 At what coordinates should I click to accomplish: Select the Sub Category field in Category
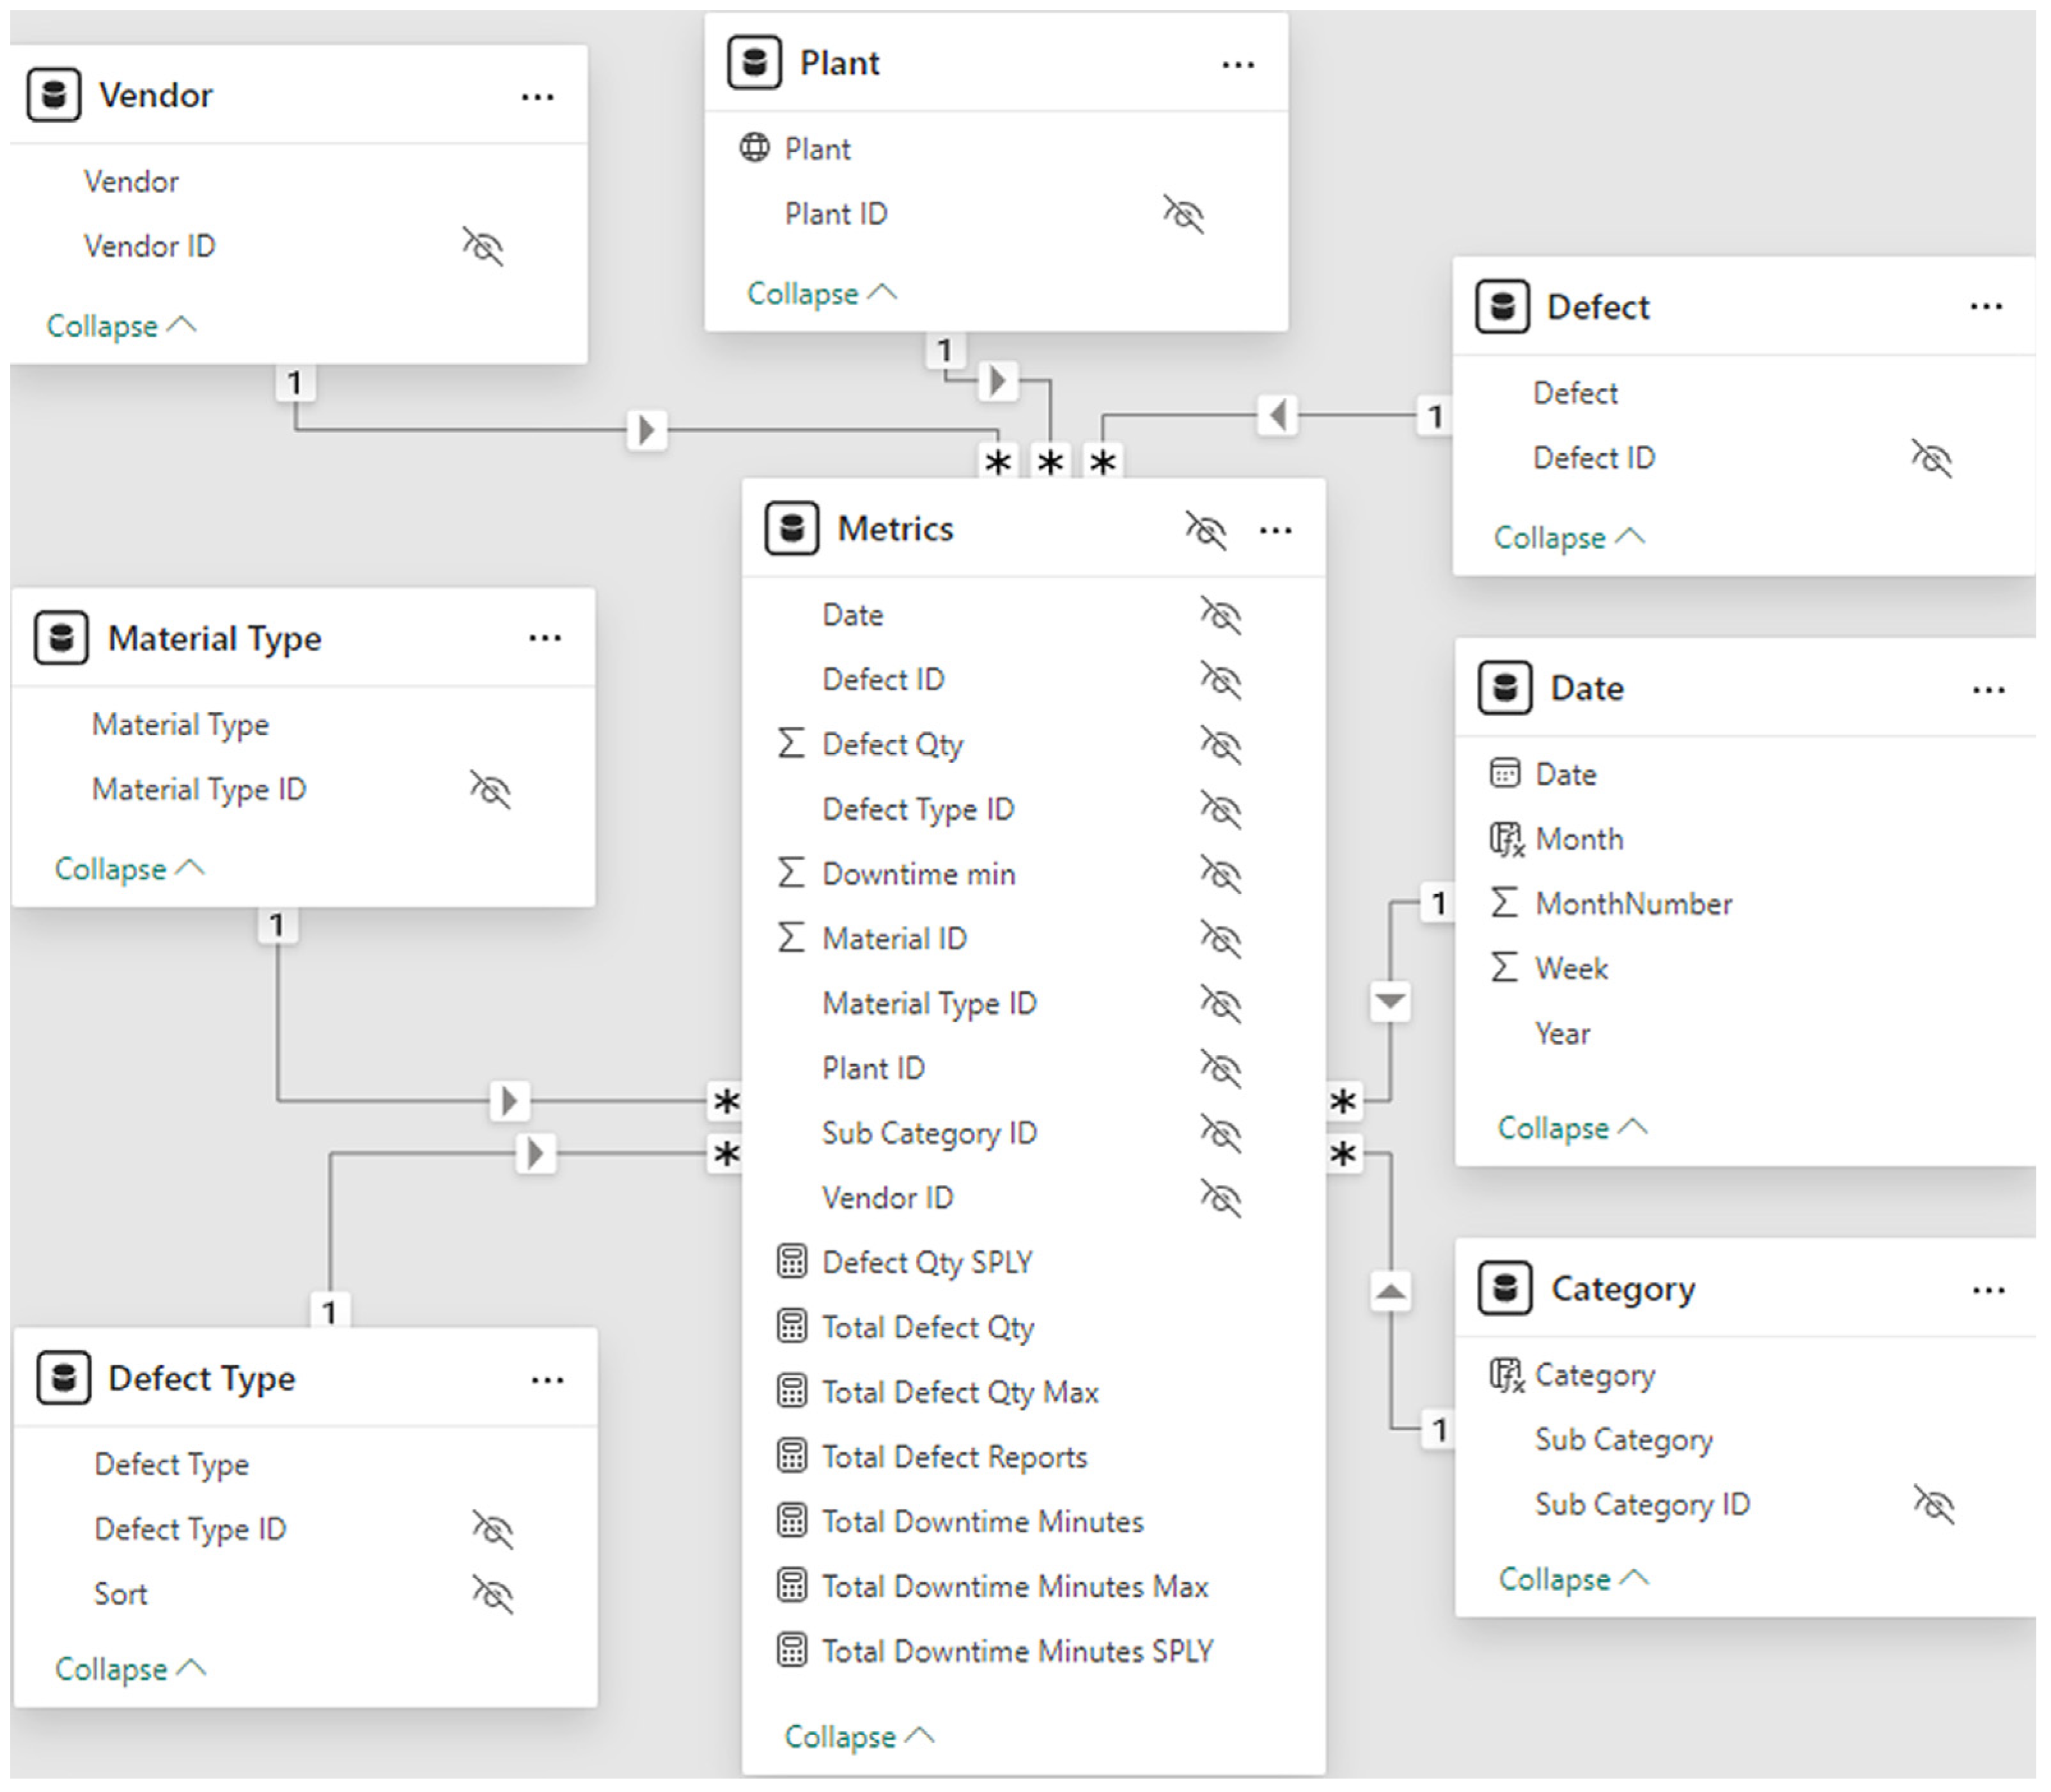click(1623, 1439)
